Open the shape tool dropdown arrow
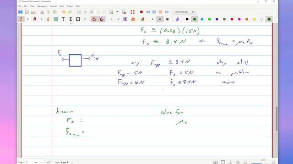 [x=85, y=19]
